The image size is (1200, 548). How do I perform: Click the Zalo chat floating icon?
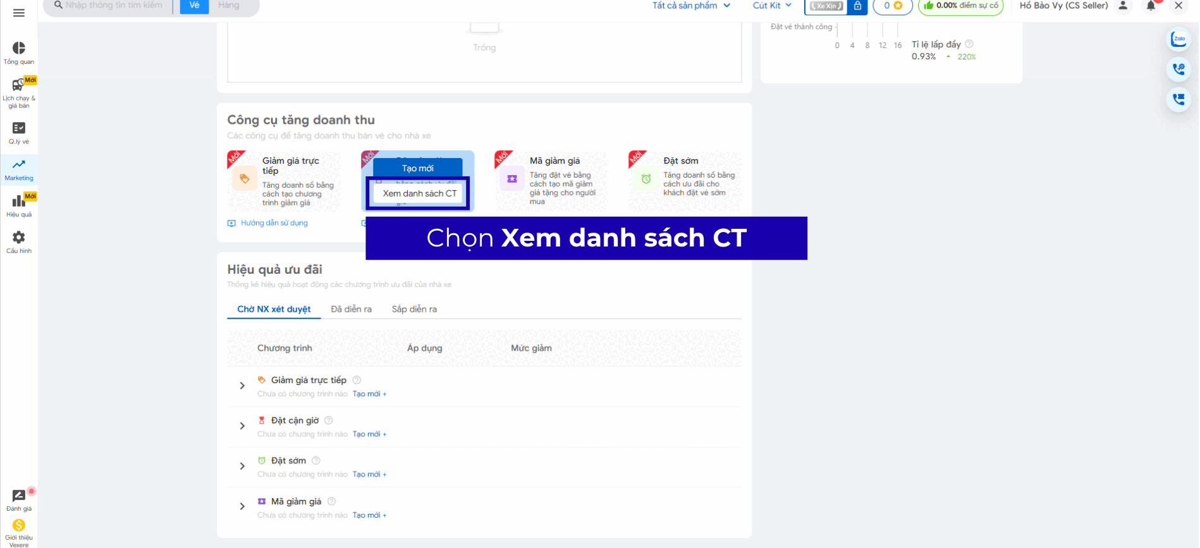pos(1179,39)
